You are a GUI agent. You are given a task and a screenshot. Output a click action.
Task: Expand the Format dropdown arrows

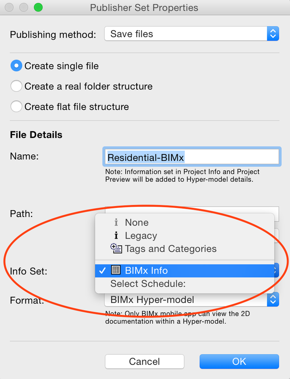point(273,300)
